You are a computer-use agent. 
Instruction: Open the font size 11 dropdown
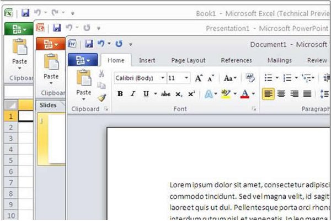(x=186, y=78)
